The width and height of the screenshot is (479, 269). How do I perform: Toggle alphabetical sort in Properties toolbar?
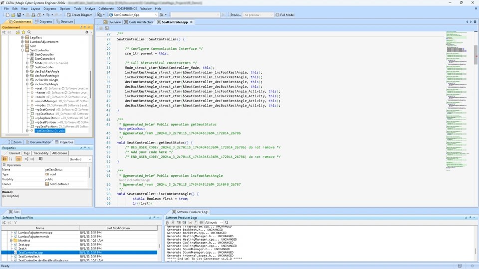pos(10,159)
